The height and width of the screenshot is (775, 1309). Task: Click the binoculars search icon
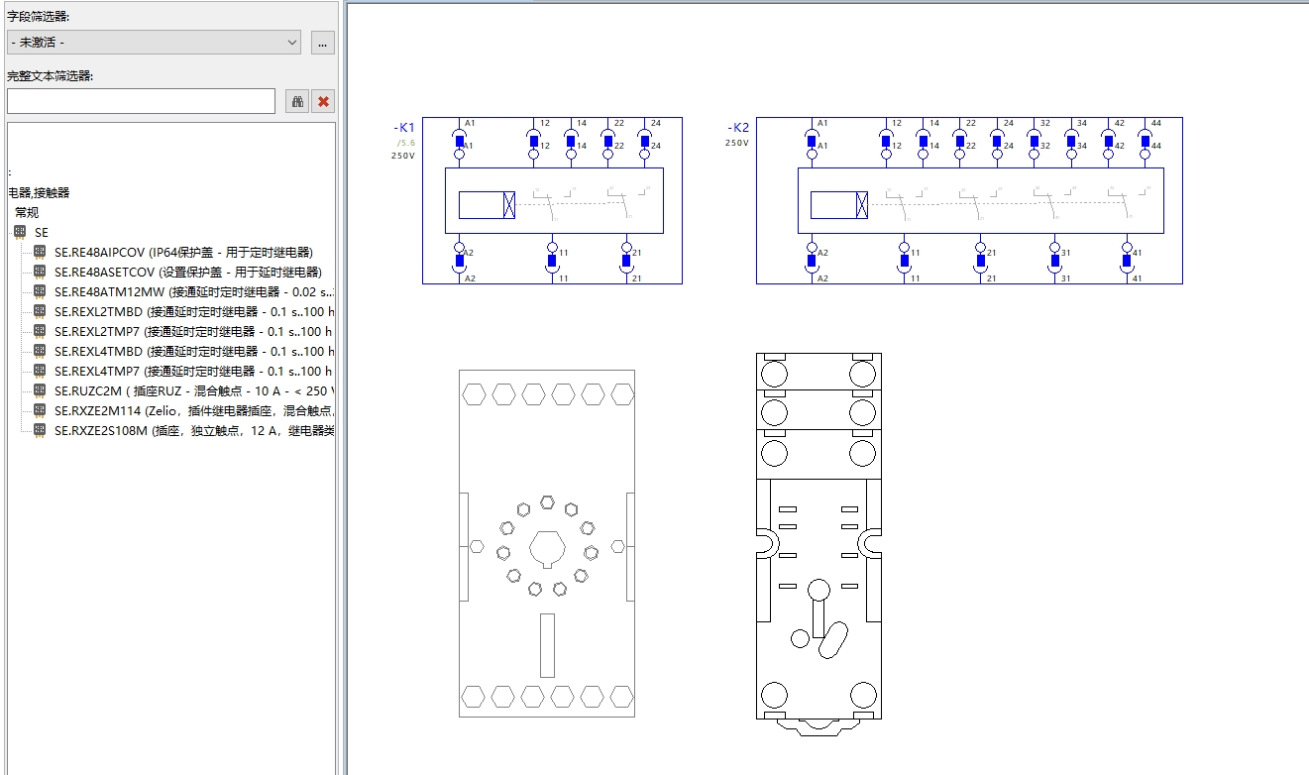[x=296, y=101]
